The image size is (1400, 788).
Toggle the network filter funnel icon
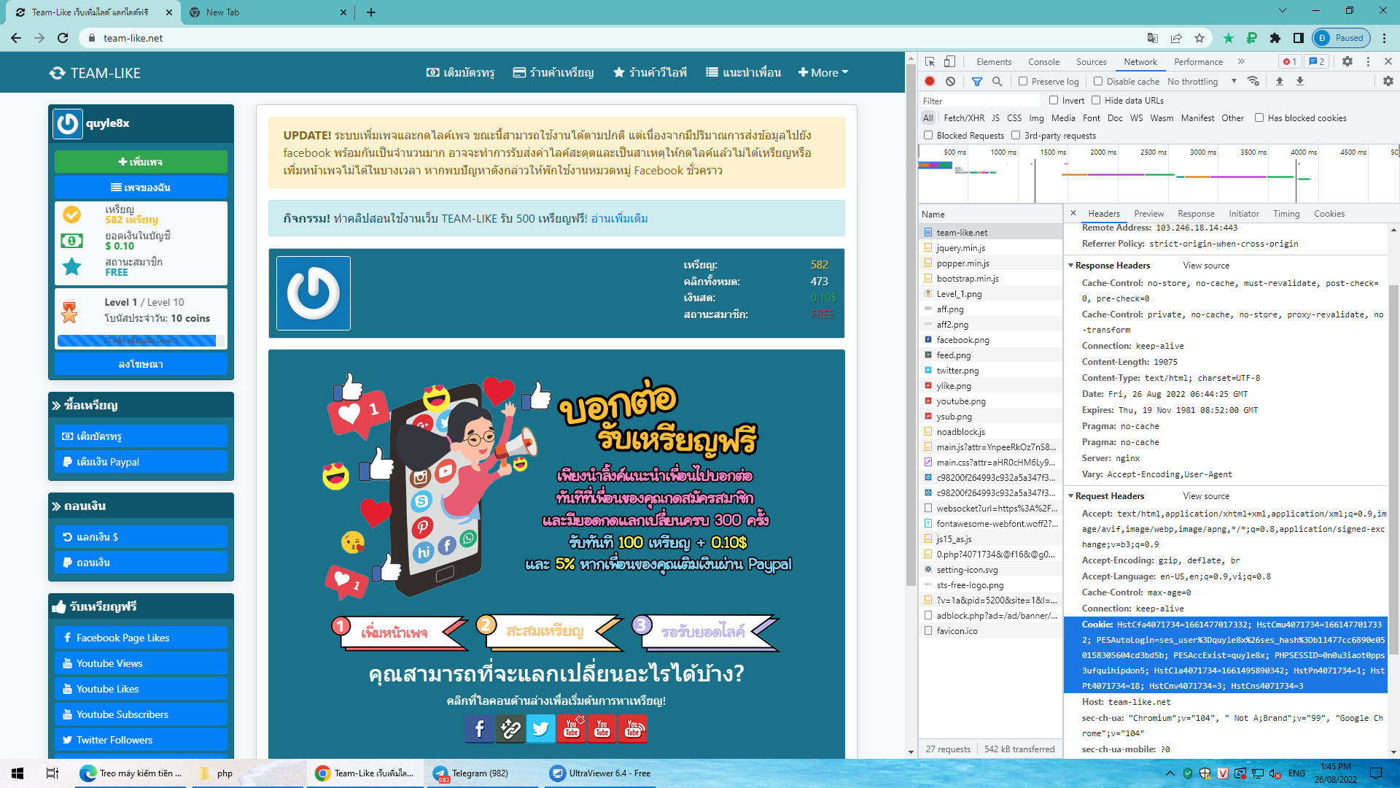977,82
